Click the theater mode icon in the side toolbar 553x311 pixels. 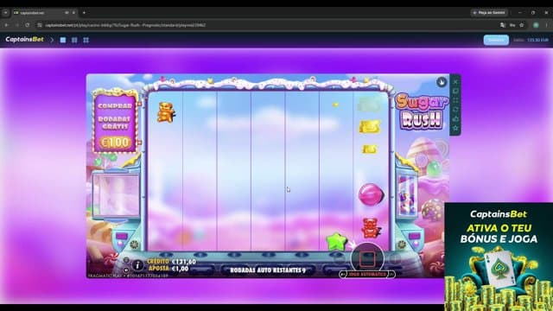point(455,92)
